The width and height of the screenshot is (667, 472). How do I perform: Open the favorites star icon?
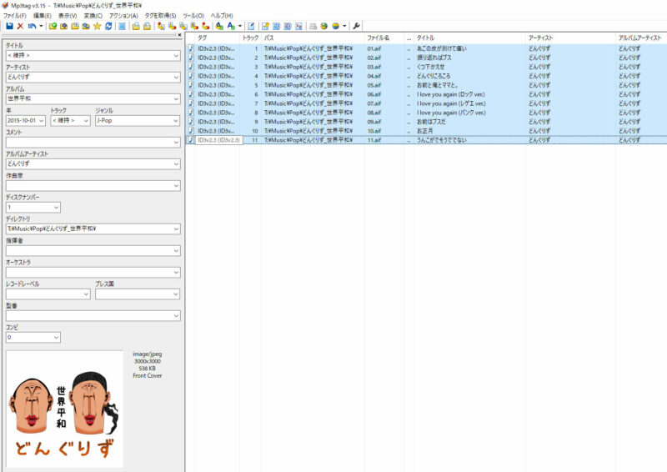click(x=97, y=26)
